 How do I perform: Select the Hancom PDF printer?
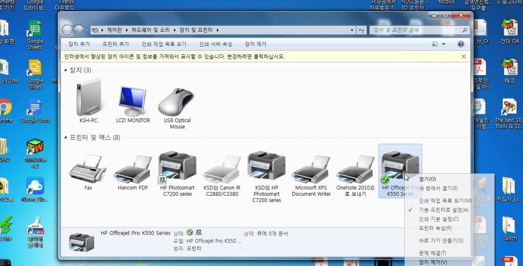click(133, 169)
